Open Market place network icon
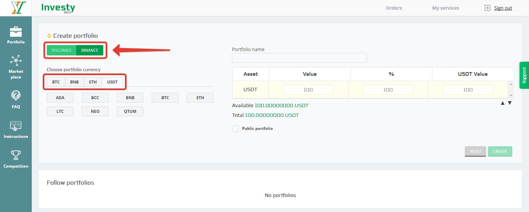 [16, 60]
